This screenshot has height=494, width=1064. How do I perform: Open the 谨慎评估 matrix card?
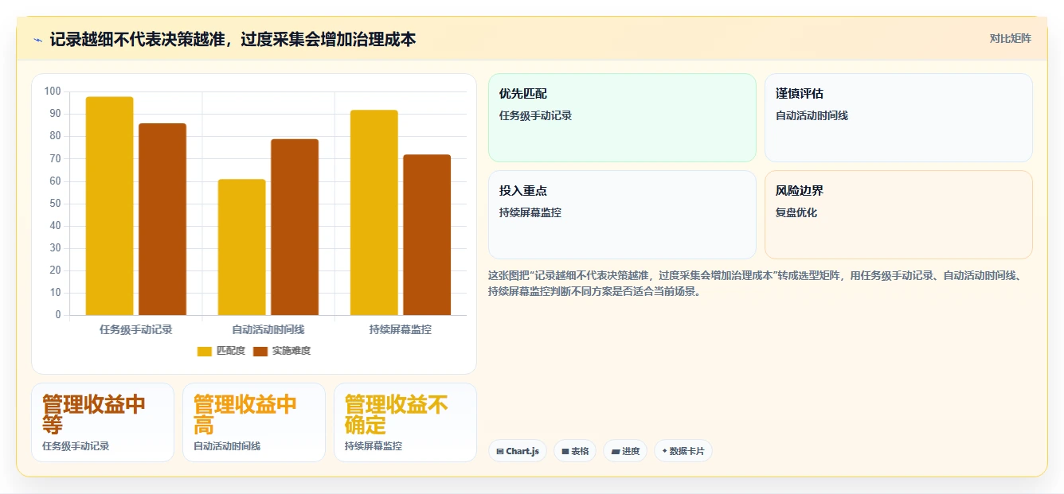point(898,118)
